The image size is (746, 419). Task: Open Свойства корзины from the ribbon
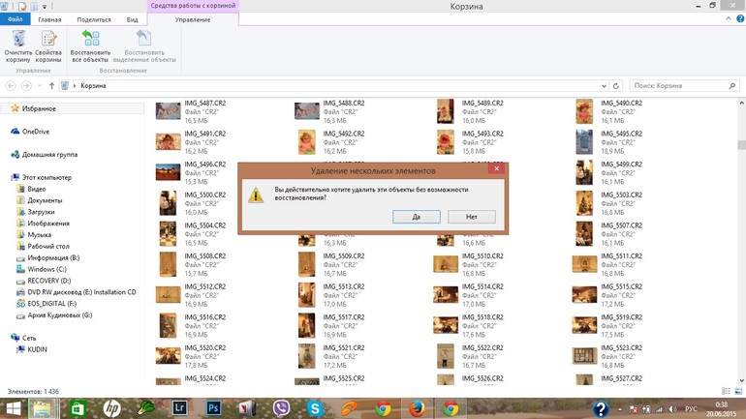pos(48,45)
